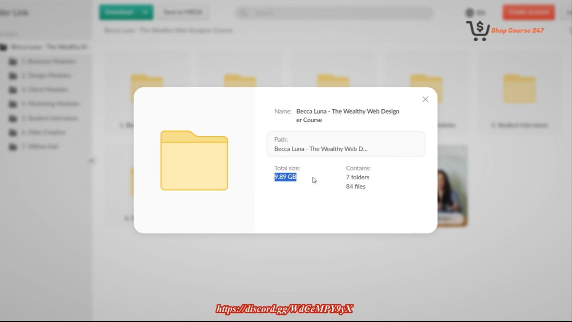Open the language globe selector
This screenshot has height=322, width=572.
coord(475,13)
